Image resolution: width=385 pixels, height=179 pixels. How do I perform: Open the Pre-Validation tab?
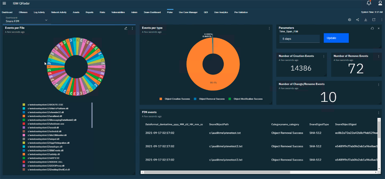coord(241,12)
